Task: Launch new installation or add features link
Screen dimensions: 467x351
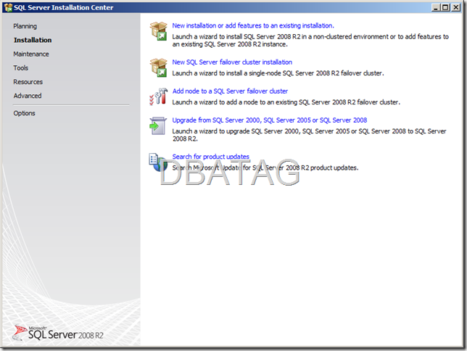Action: [x=253, y=25]
